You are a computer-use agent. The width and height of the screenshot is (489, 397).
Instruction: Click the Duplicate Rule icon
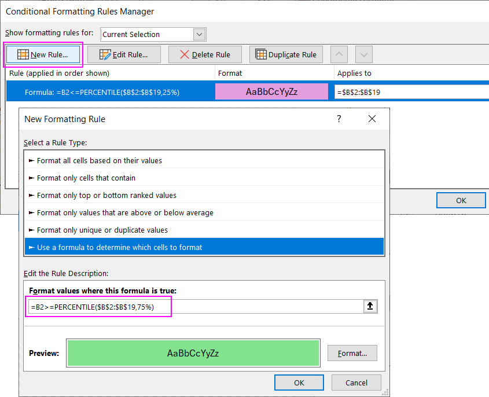click(x=260, y=54)
